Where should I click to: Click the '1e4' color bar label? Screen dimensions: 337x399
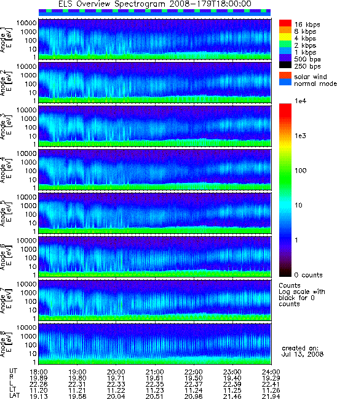coord(300,101)
